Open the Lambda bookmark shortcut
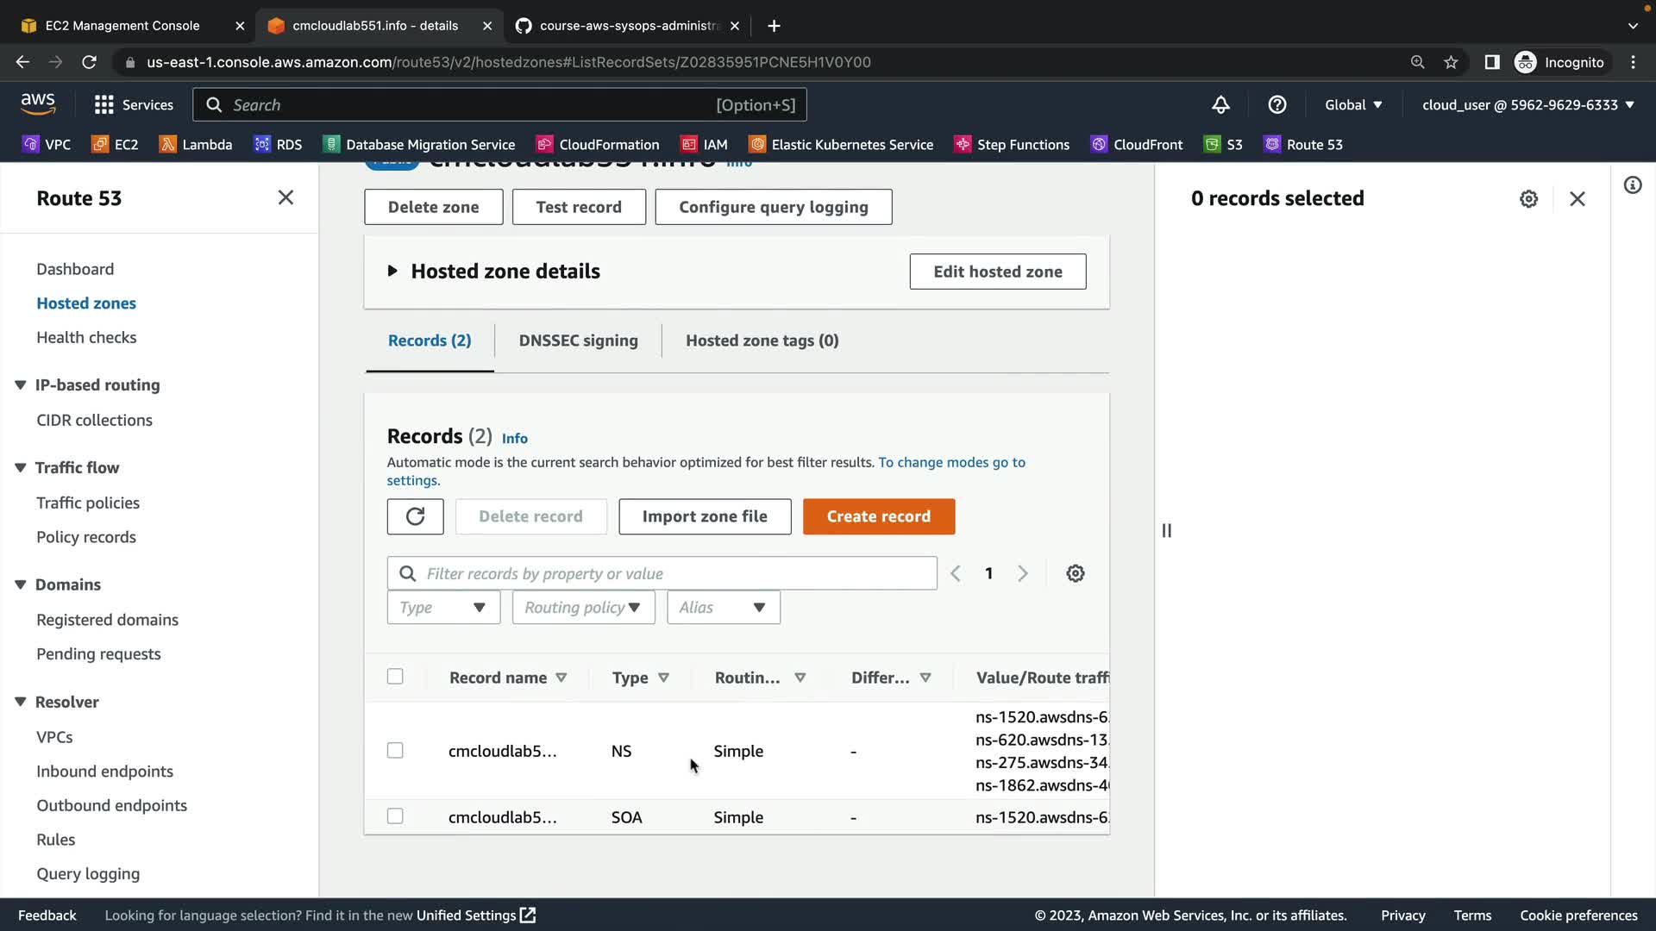Viewport: 1656px width, 931px height. tap(196, 145)
